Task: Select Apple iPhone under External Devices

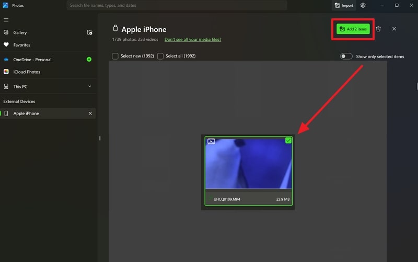Action: pyautogui.click(x=48, y=113)
